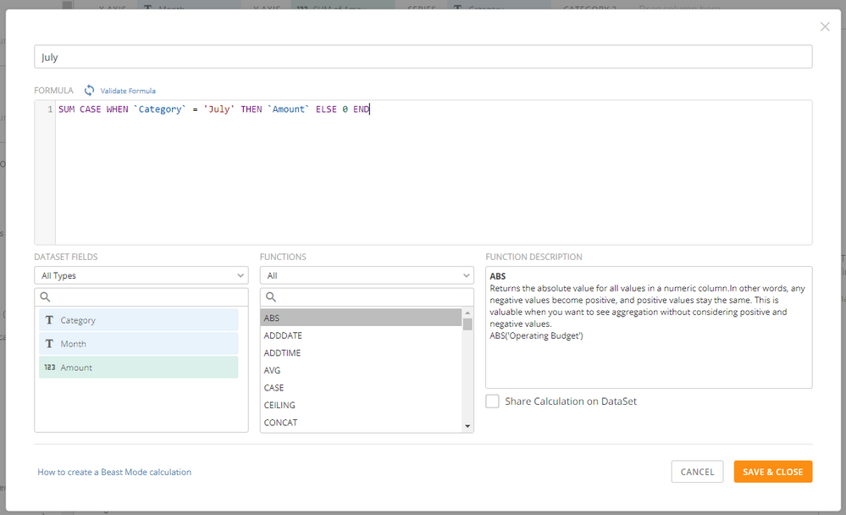Select the Month dataset field
846x515 pixels.
[138, 344]
